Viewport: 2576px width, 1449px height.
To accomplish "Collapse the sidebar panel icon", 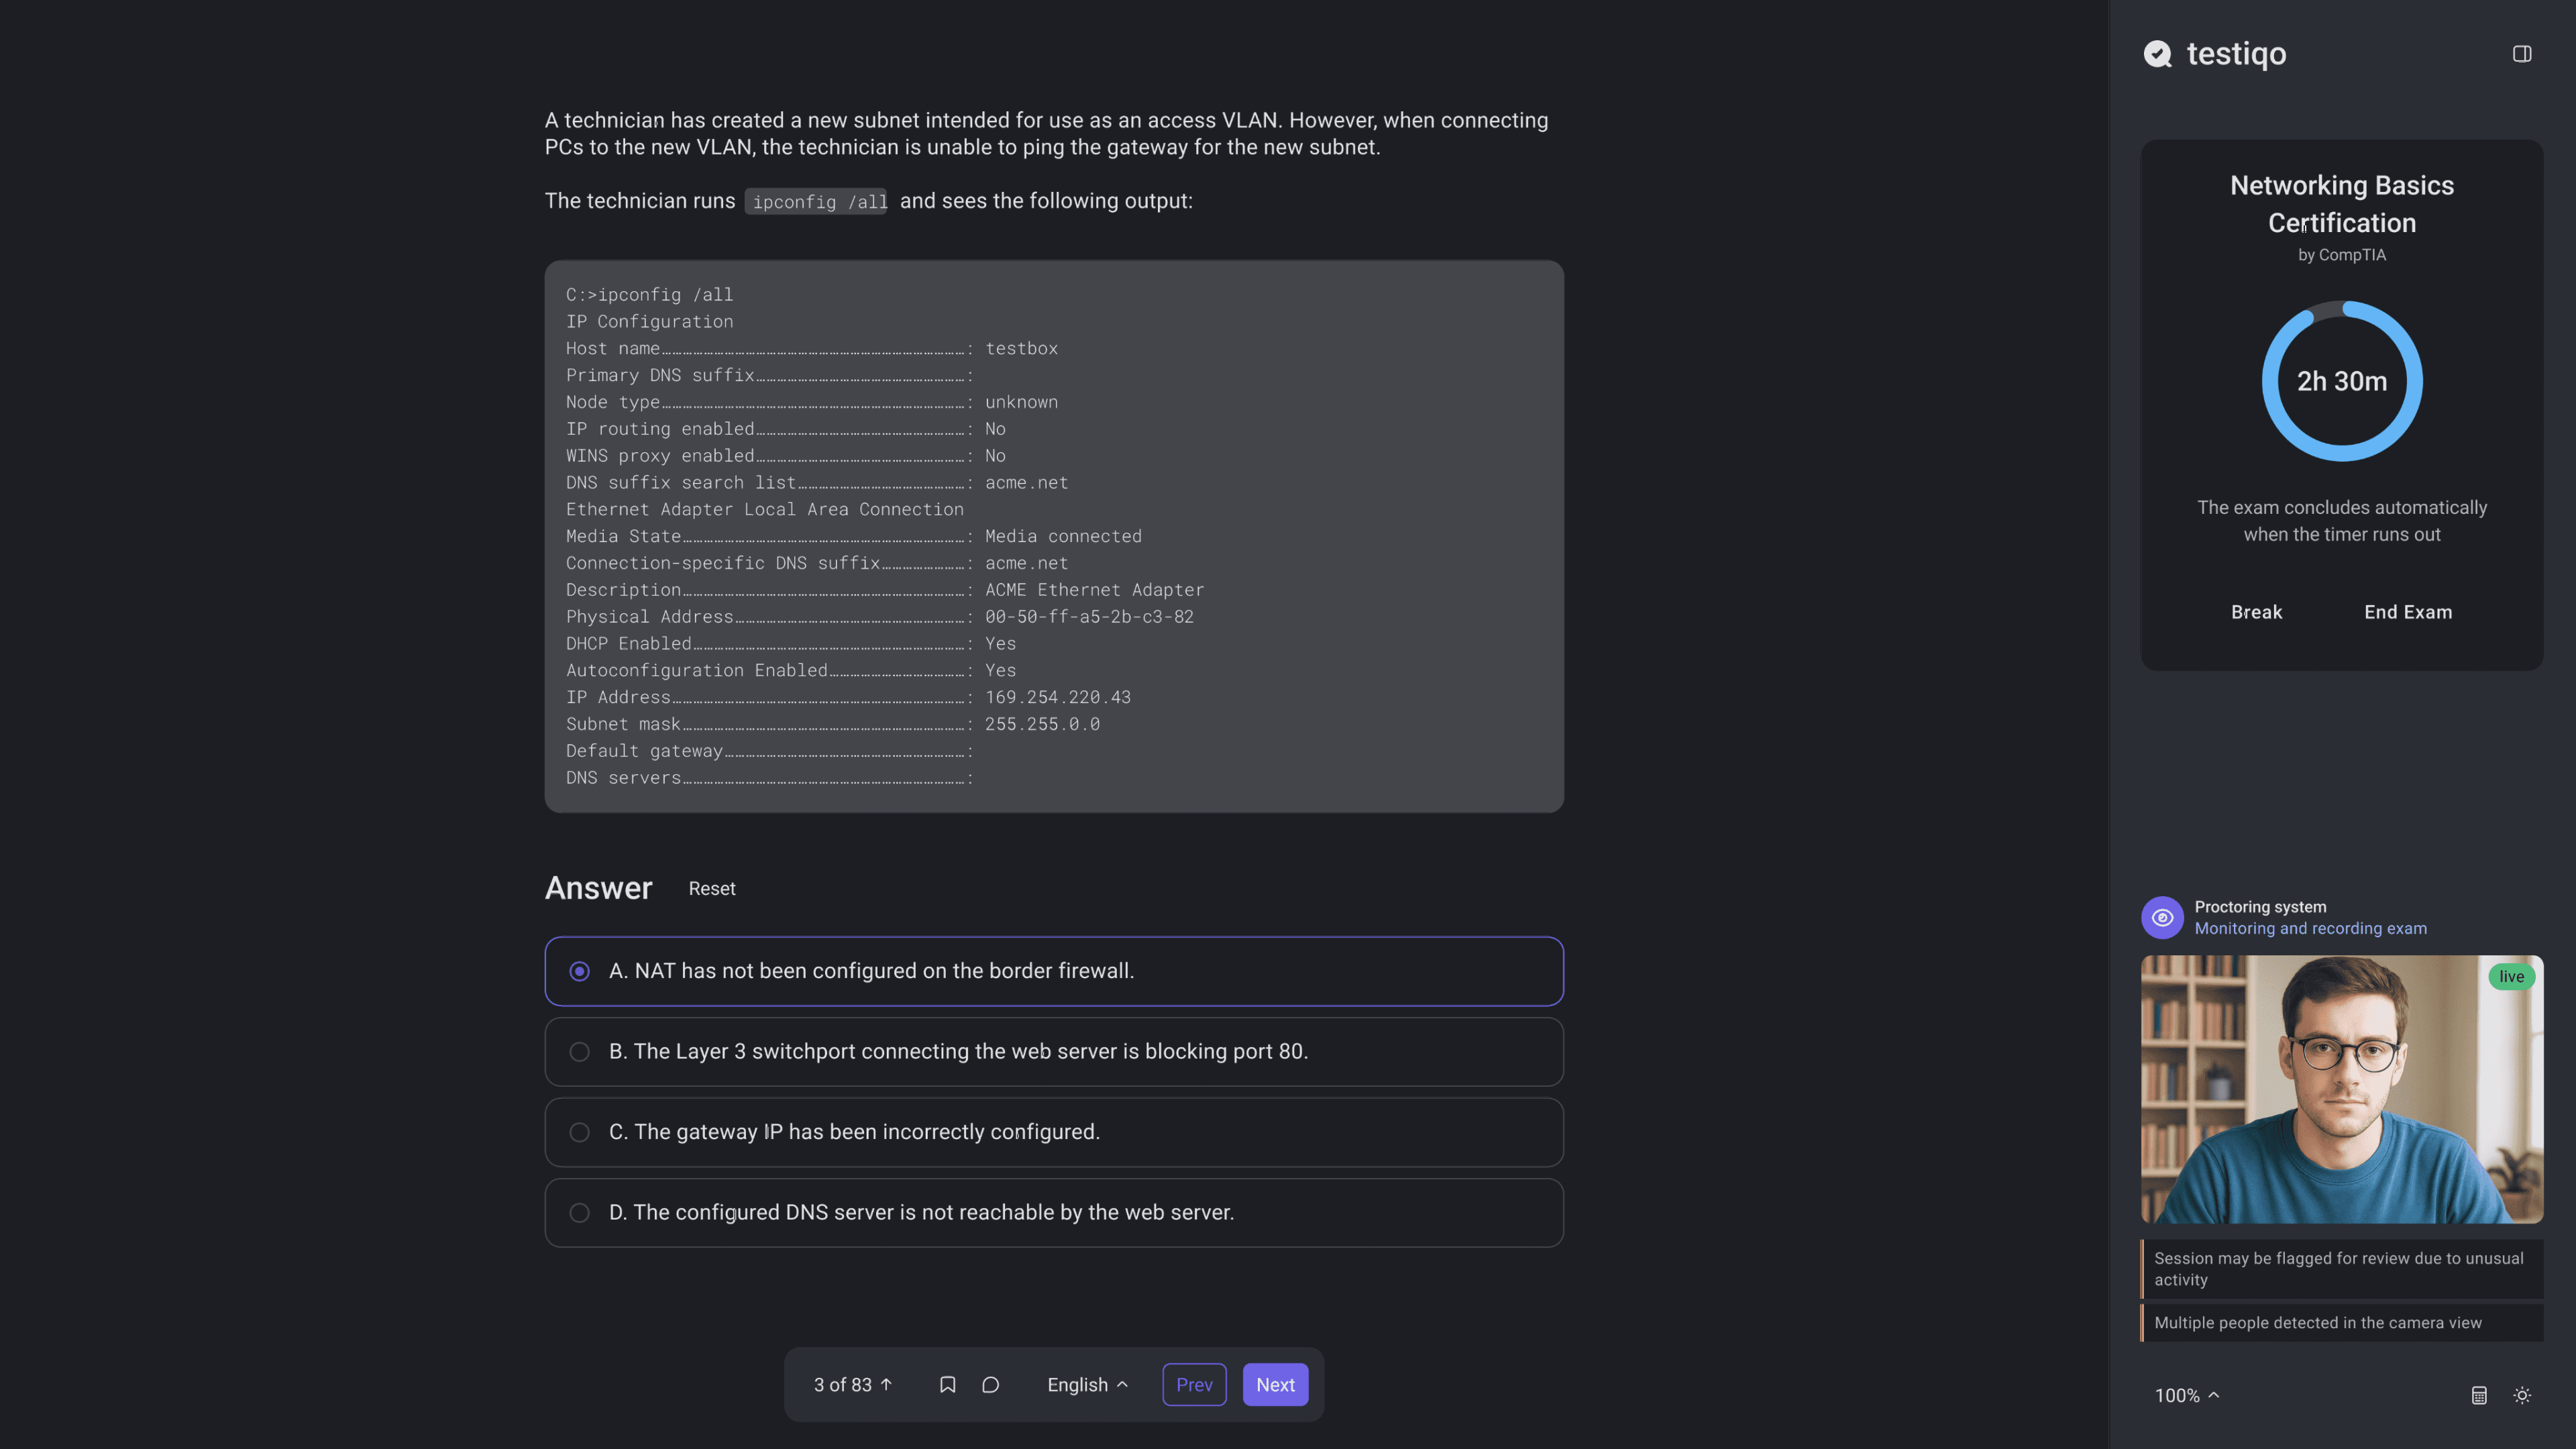I will point(2521,54).
